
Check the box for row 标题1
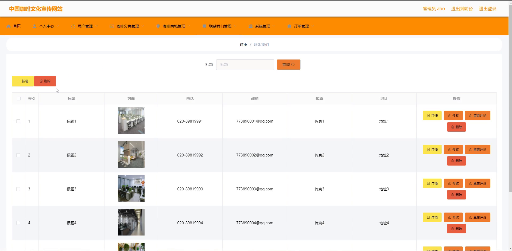coord(18,121)
